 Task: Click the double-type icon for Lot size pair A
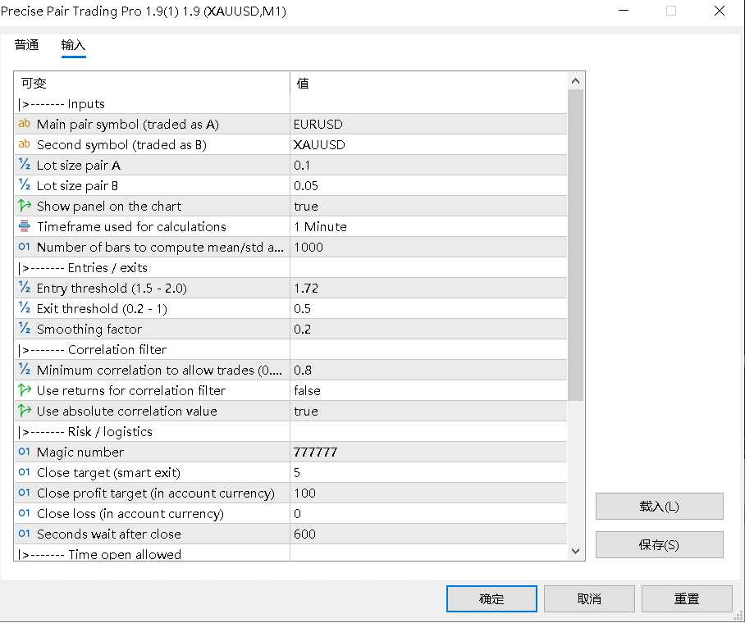pos(25,165)
